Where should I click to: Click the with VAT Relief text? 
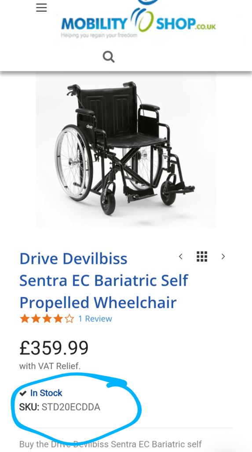coord(50,366)
